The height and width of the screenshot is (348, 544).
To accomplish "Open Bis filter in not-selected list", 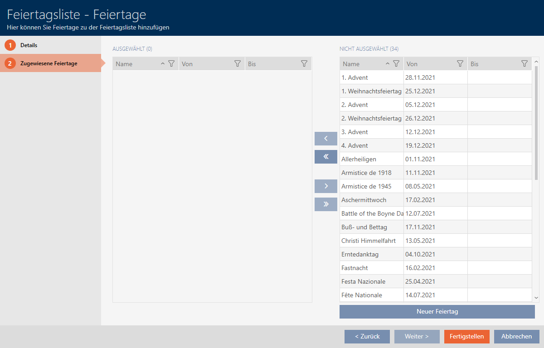I will tap(525, 64).
